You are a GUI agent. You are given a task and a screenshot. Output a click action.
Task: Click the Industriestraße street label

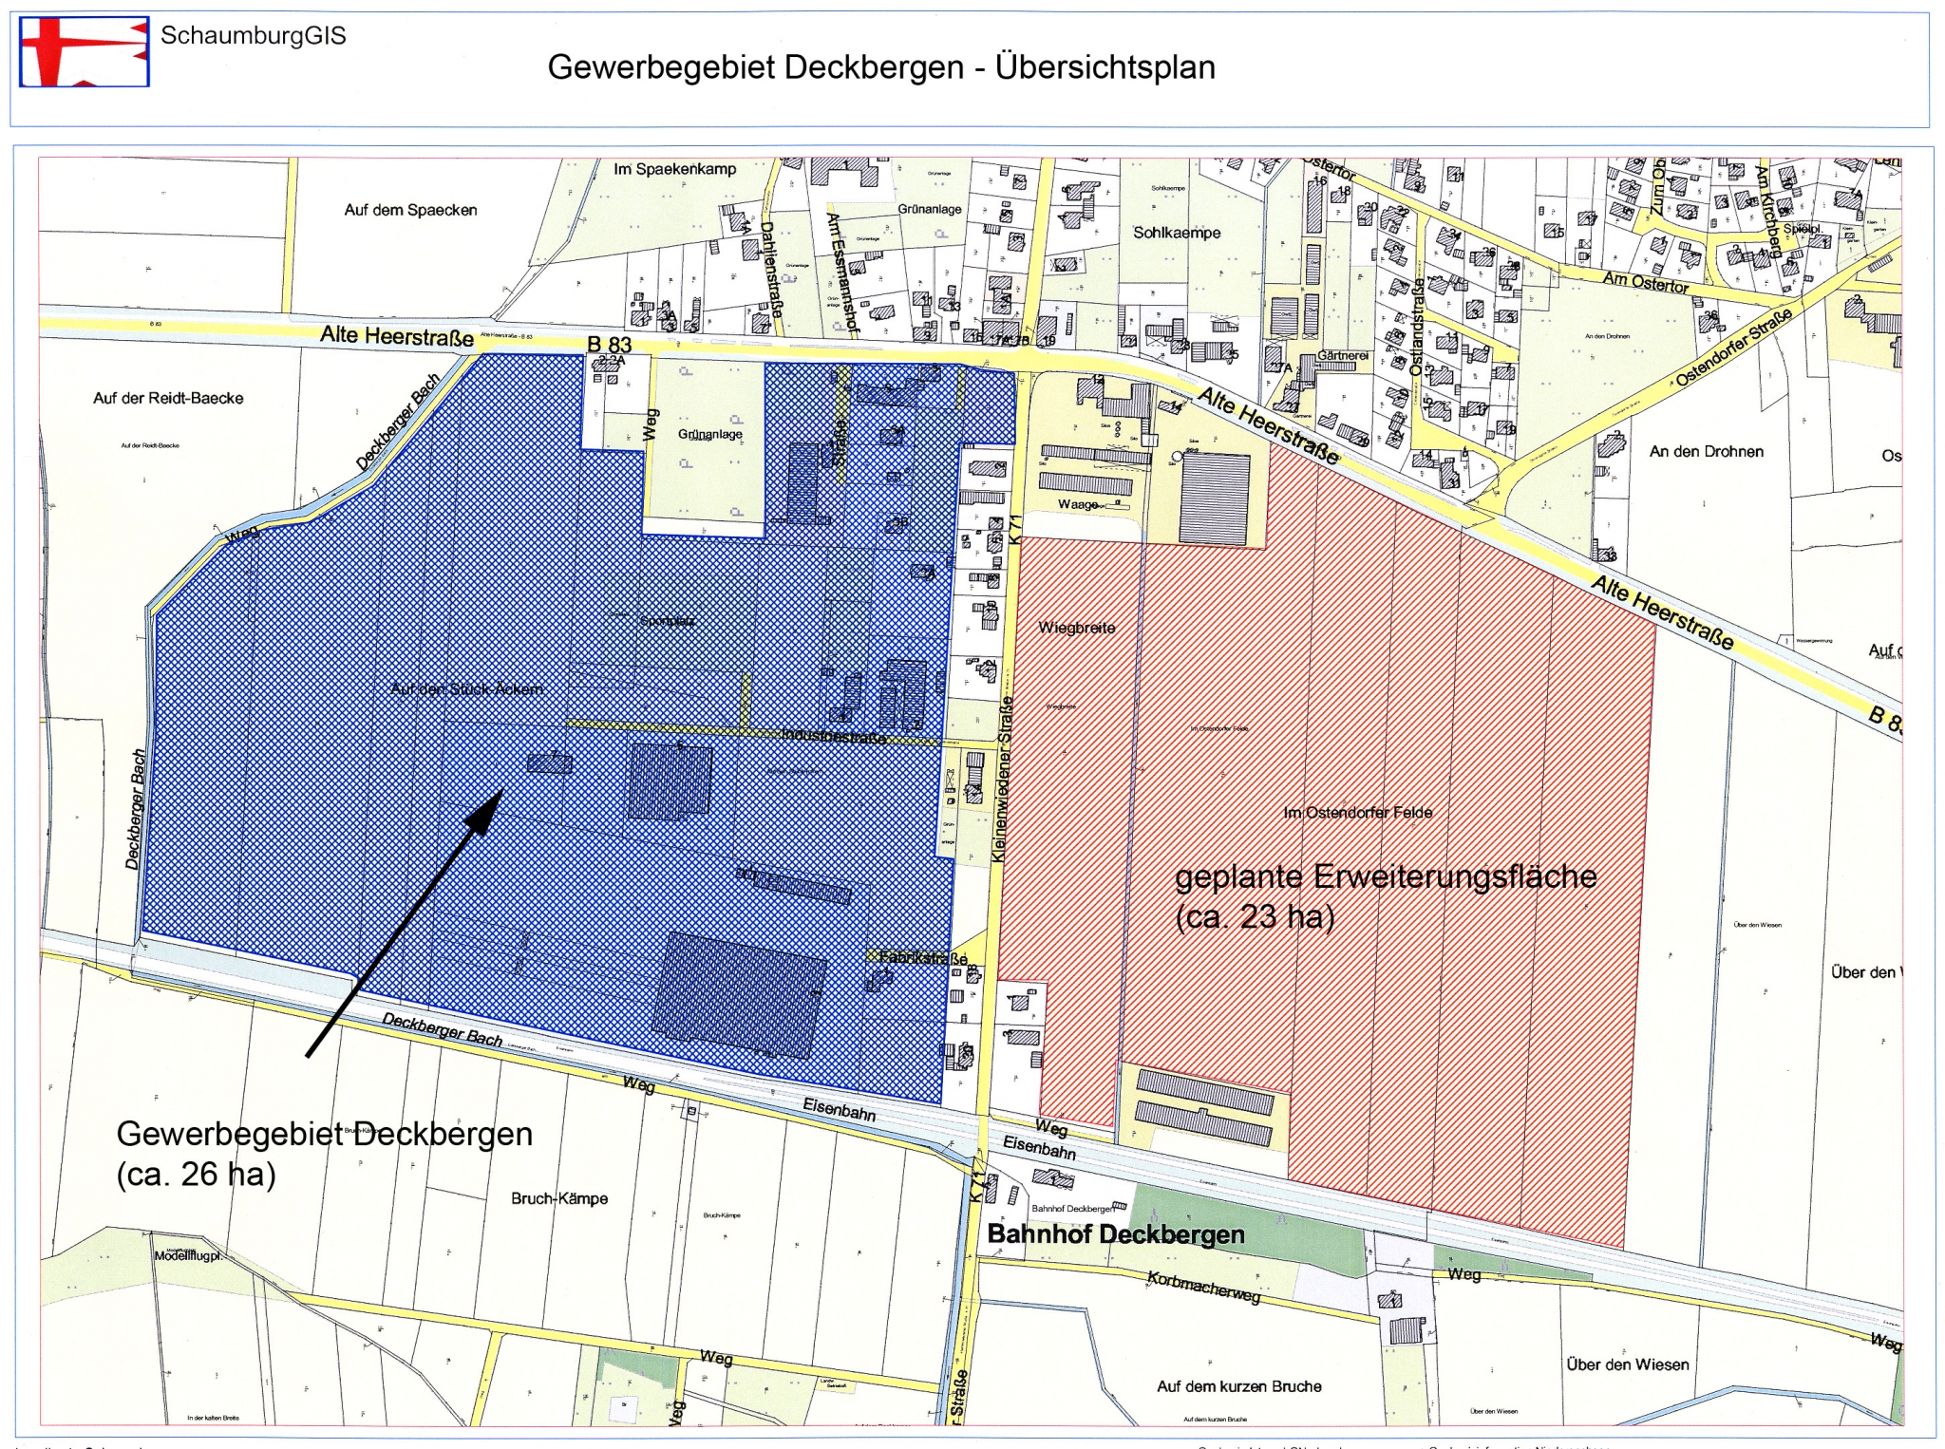click(x=834, y=736)
